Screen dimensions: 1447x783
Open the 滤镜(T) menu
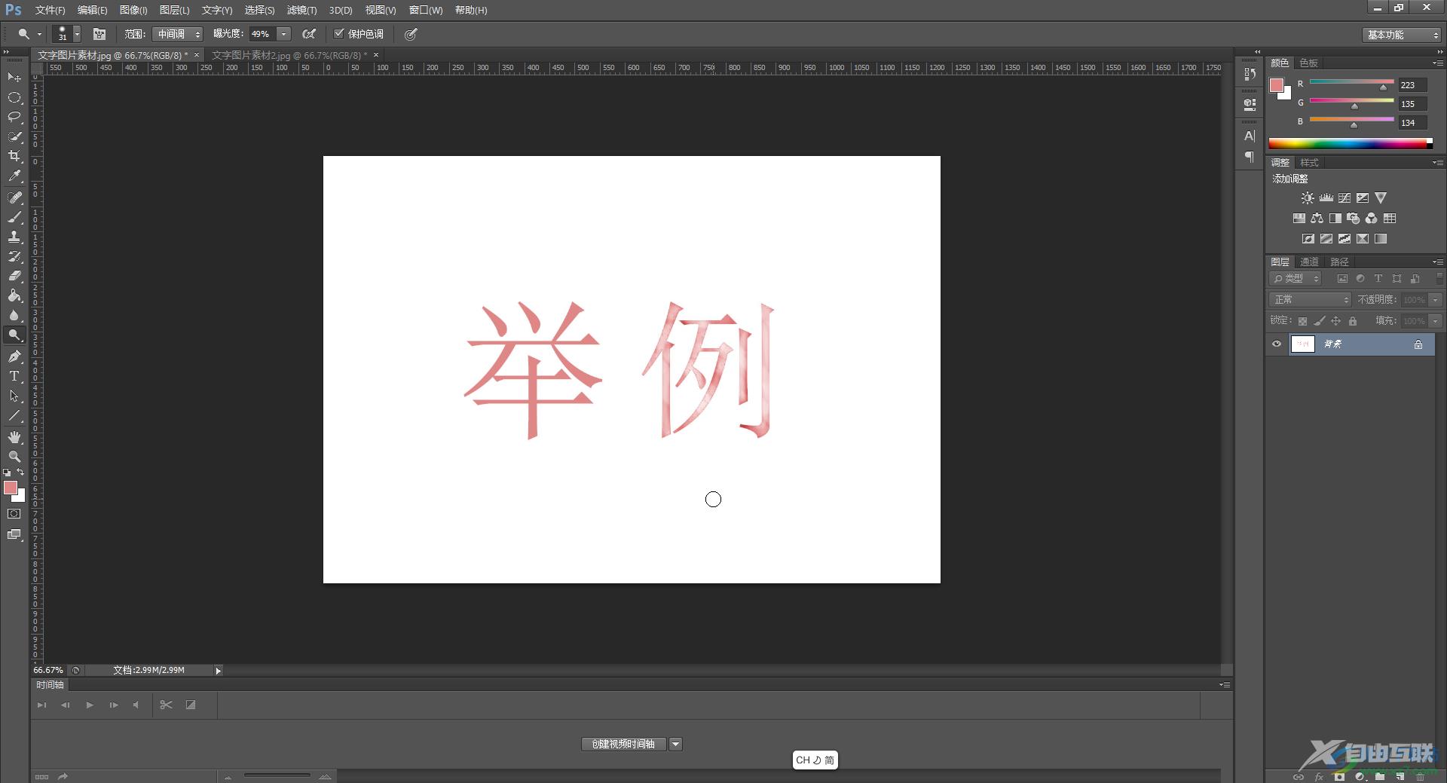[301, 10]
